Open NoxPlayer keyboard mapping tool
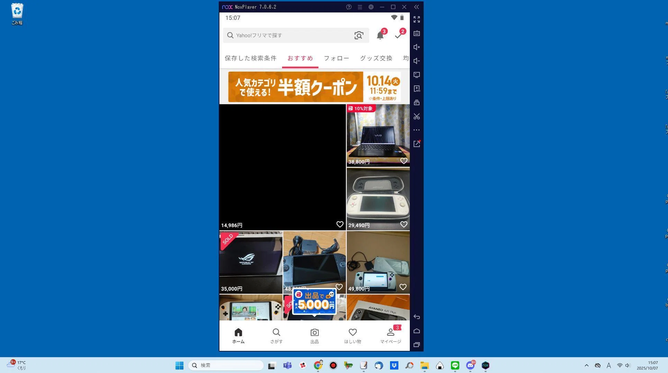 (x=417, y=33)
